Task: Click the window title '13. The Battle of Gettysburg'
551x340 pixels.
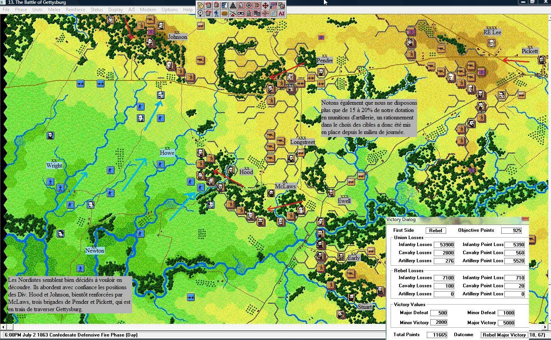Action: [x=37, y=2]
